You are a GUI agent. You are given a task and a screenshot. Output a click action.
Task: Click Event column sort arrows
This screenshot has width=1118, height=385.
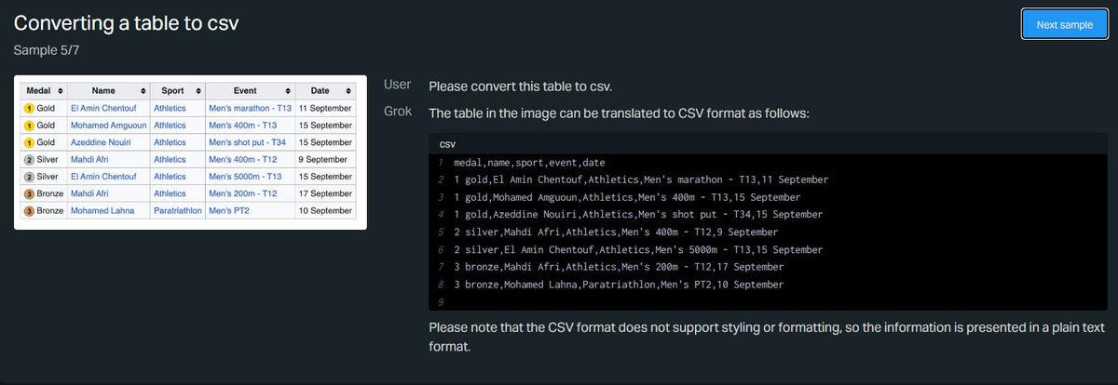click(x=288, y=91)
